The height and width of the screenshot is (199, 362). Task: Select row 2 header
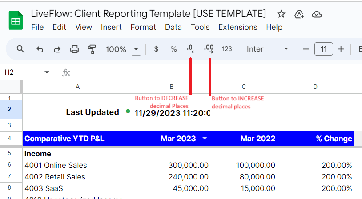tap(11, 110)
